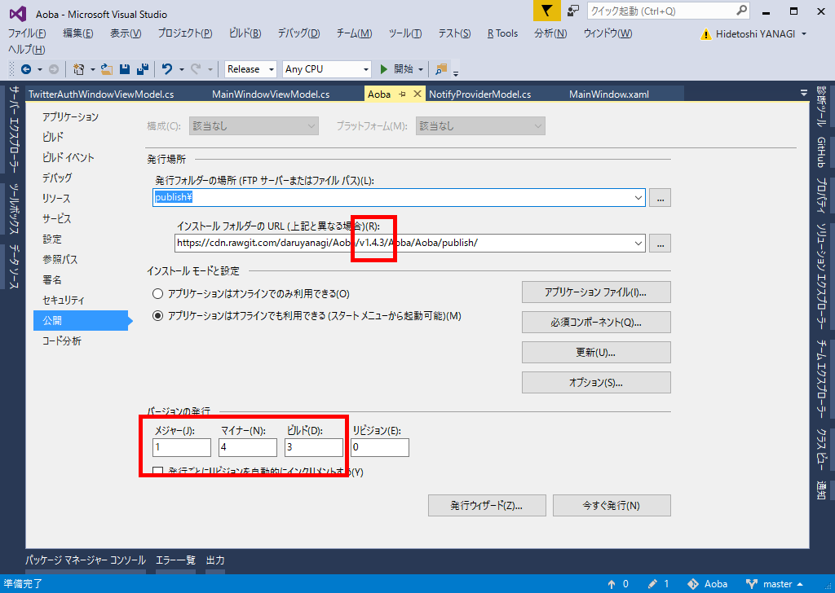Click the New Project toolbar icon
835x593 pixels.
coord(79,69)
